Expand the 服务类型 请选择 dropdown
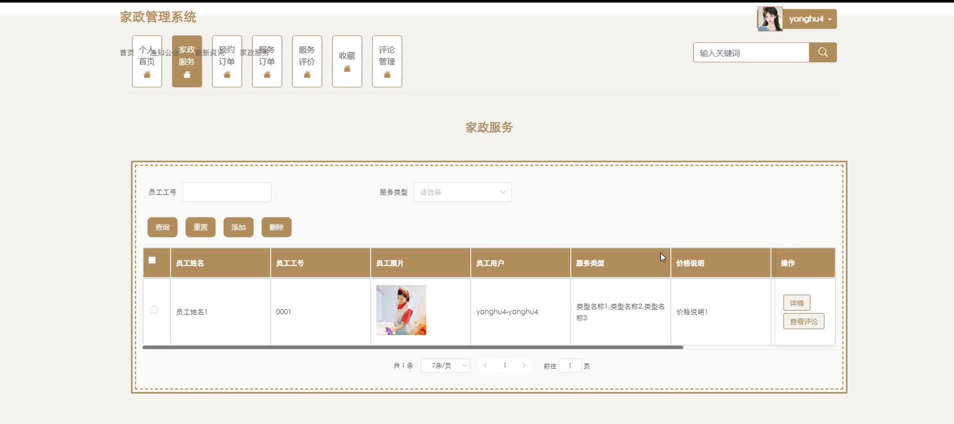Screen dimensions: 954x424 coord(462,192)
